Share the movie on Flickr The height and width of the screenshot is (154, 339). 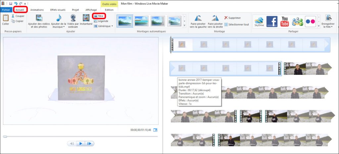(x=310, y=22)
